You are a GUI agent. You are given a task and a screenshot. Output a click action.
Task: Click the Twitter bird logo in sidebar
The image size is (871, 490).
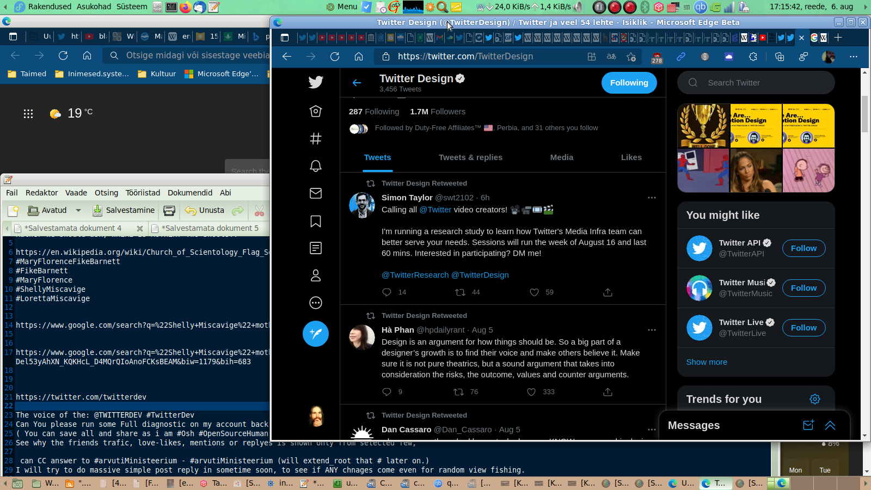316,82
